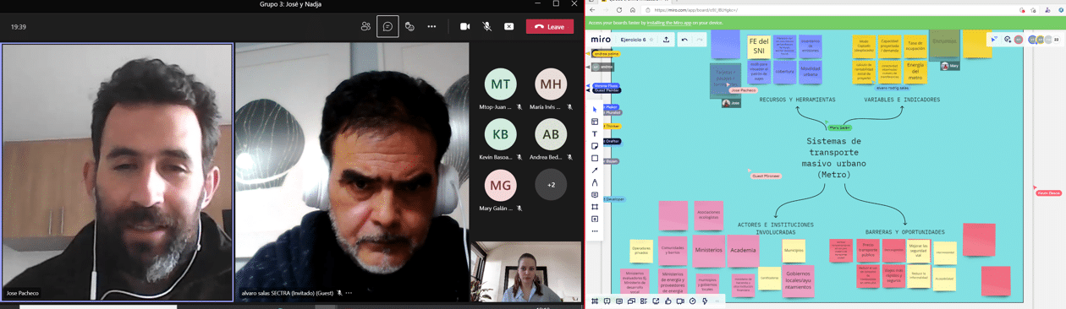Viewport: 1066px width, 309px height.
Task: Stop sharing screen in Teams toolbar
Action: [508, 26]
